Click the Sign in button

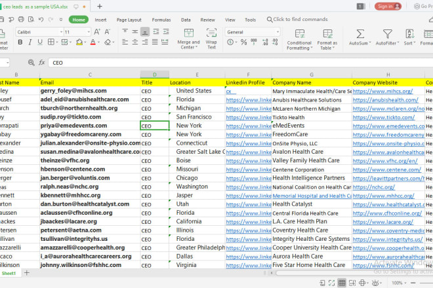tap(388, 7)
